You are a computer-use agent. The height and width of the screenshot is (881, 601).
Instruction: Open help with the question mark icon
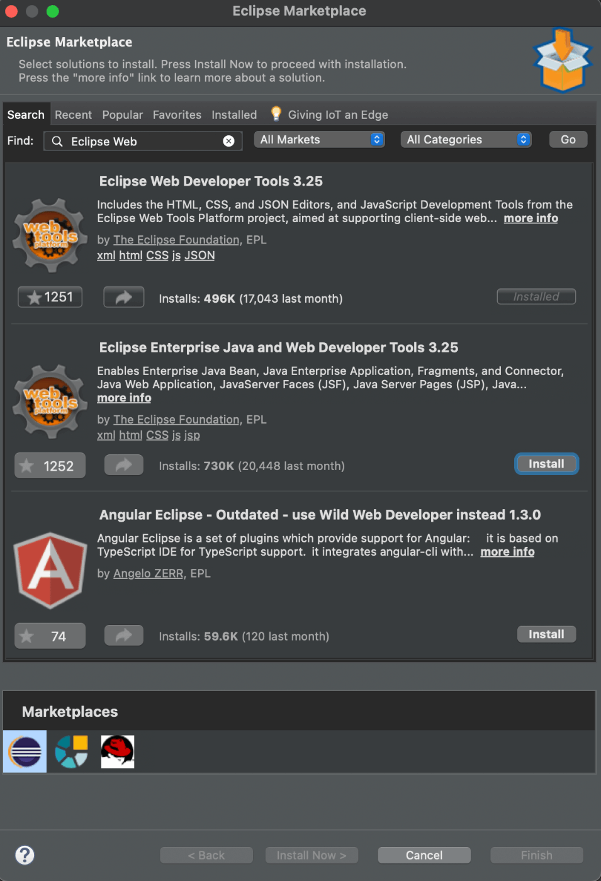[x=25, y=855]
